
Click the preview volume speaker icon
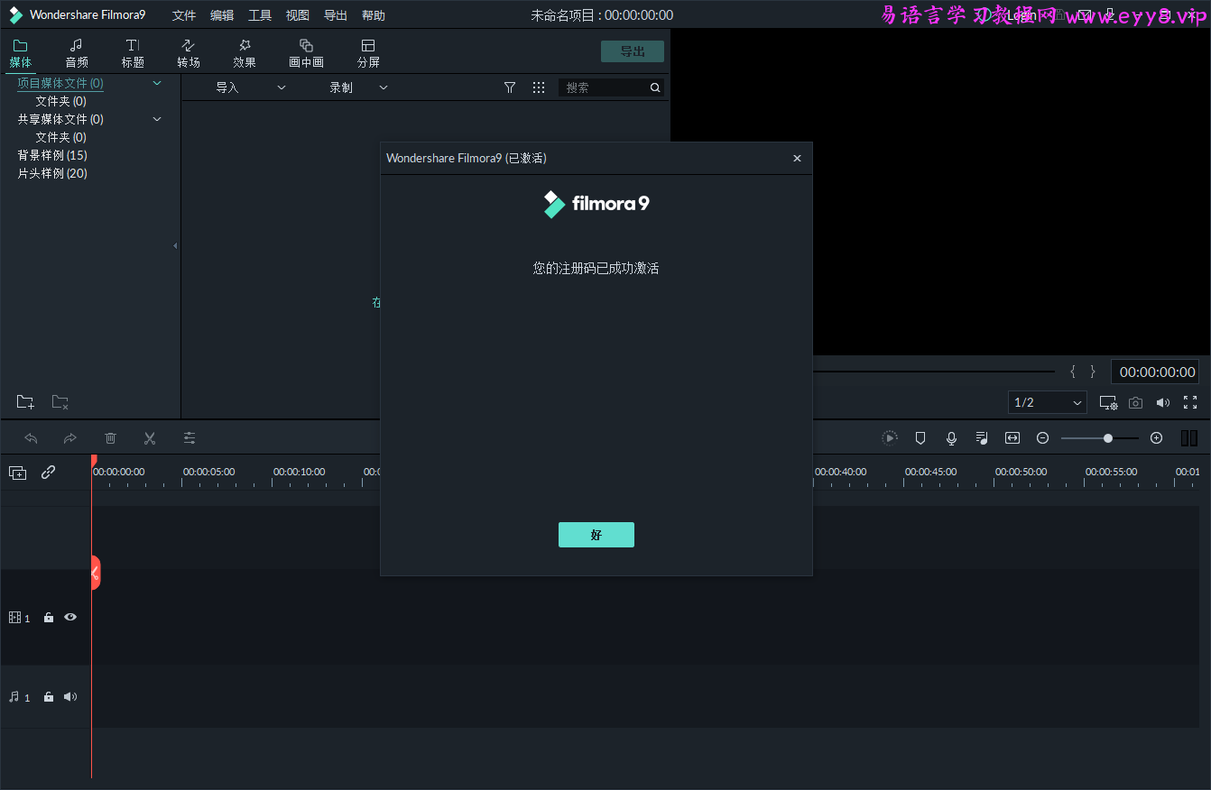click(1163, 403)
